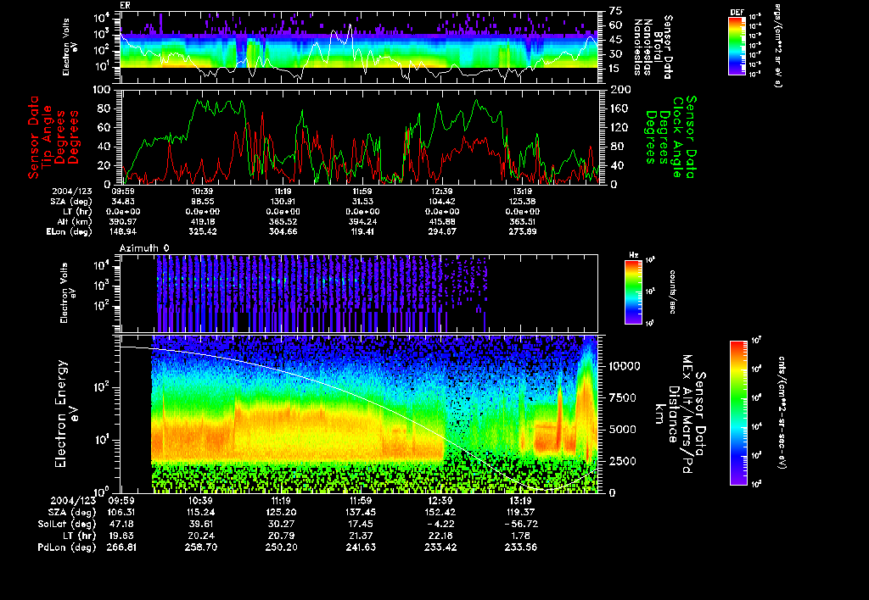Click the SZA value 34.83
Viewport: 869px width, 600px height.
tap(124, 202)
